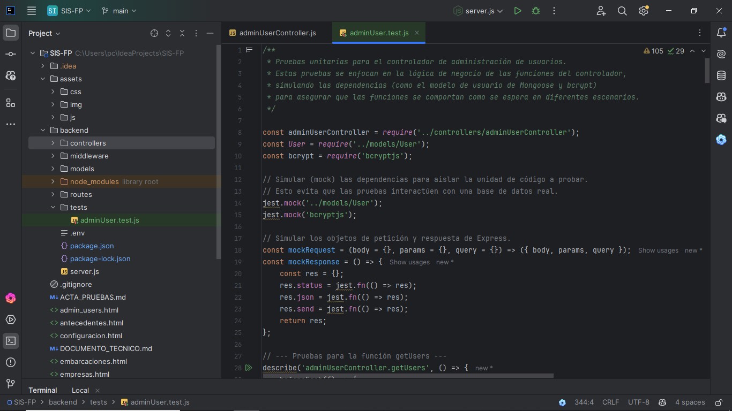
Task: Debug server.js with the bug icon
Action: pyautogui.click(x=536, y=11)
